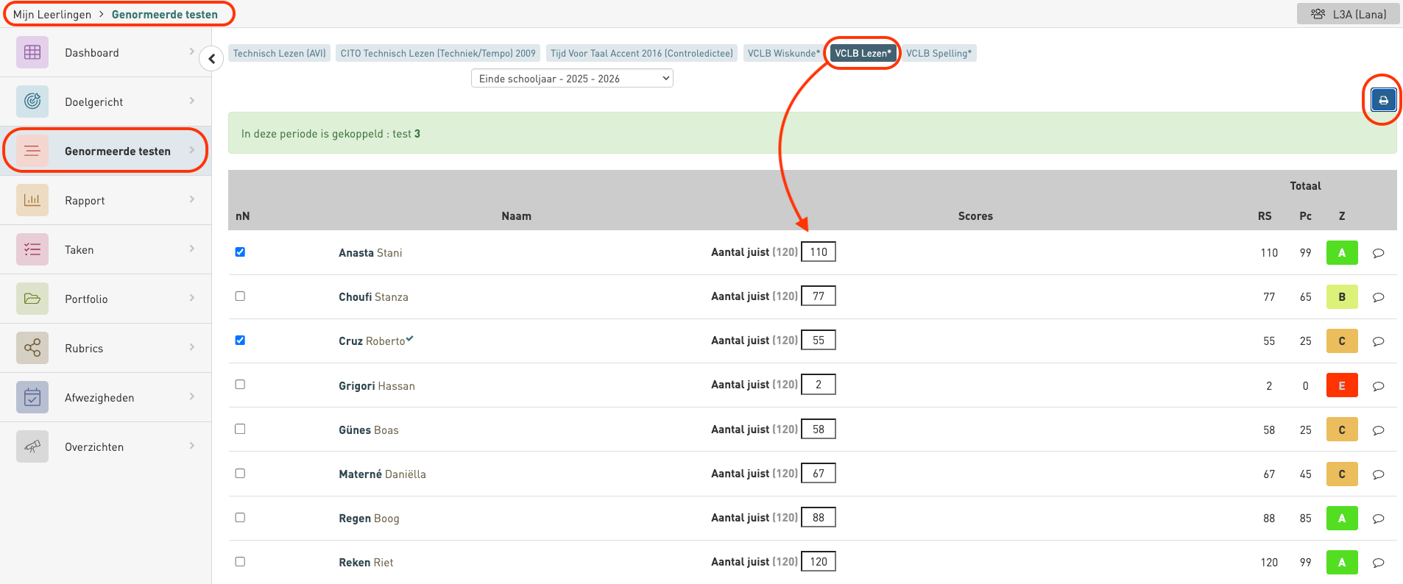
Task: Switch to CITO Technisch Lezen 2009 tab
Action: coord(438,53)
